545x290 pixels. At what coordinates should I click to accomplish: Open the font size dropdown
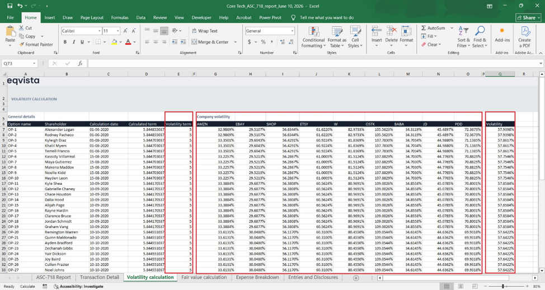tap(118, 31)
